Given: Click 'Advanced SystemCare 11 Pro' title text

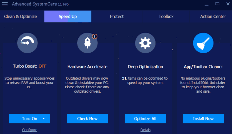Looking at the screenshot, I should click(40, 4).
